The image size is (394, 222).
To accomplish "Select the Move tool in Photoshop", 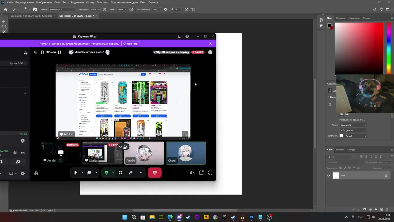I will (4, 22).
